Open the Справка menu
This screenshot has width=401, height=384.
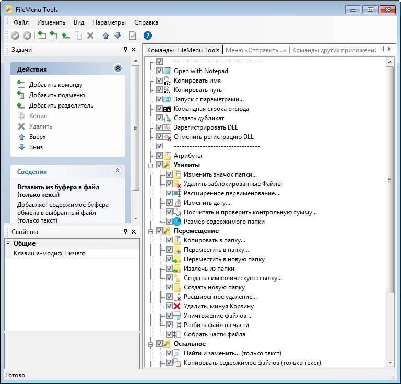[x=146, y=22]
